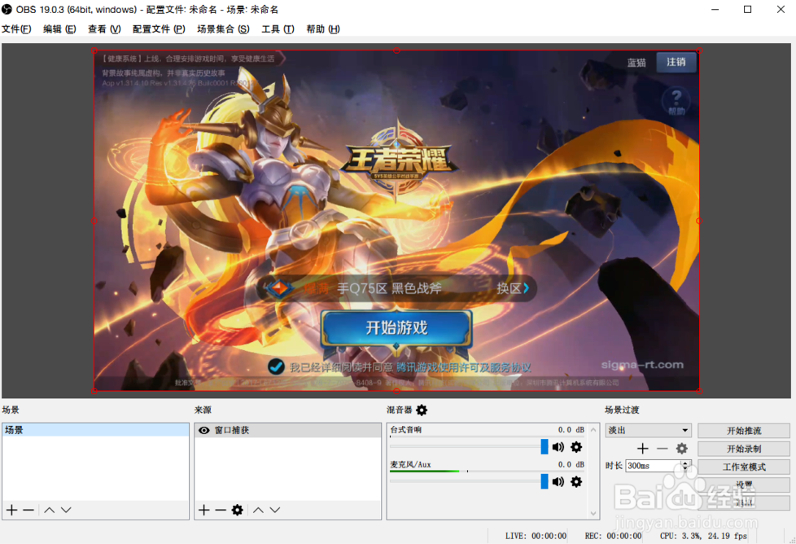
Task: Open mixer settings gear next to 混音器
Action: [422, 410]
